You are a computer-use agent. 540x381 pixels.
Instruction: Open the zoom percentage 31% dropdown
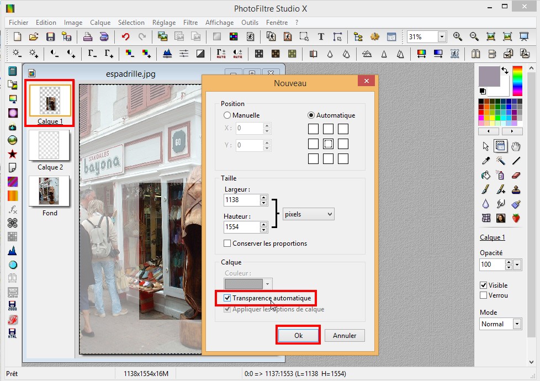tap(442, 36)
